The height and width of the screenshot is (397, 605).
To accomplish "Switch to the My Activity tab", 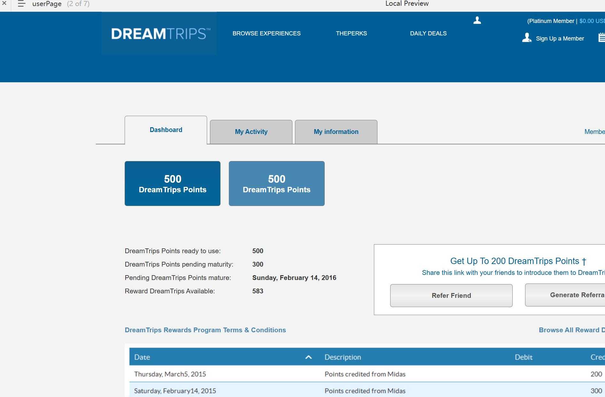I will (x=251, y=132).
